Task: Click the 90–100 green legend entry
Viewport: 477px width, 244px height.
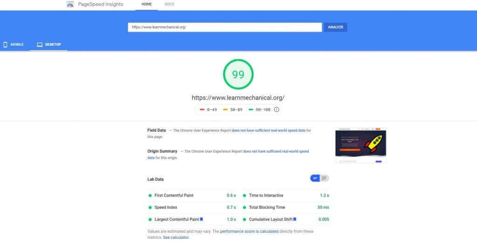Action: (x=259, y=110)
